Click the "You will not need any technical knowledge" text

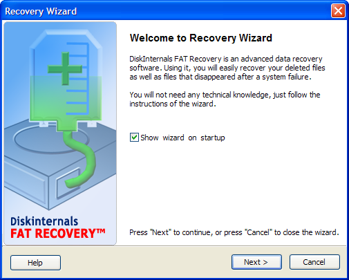(200, 95)
